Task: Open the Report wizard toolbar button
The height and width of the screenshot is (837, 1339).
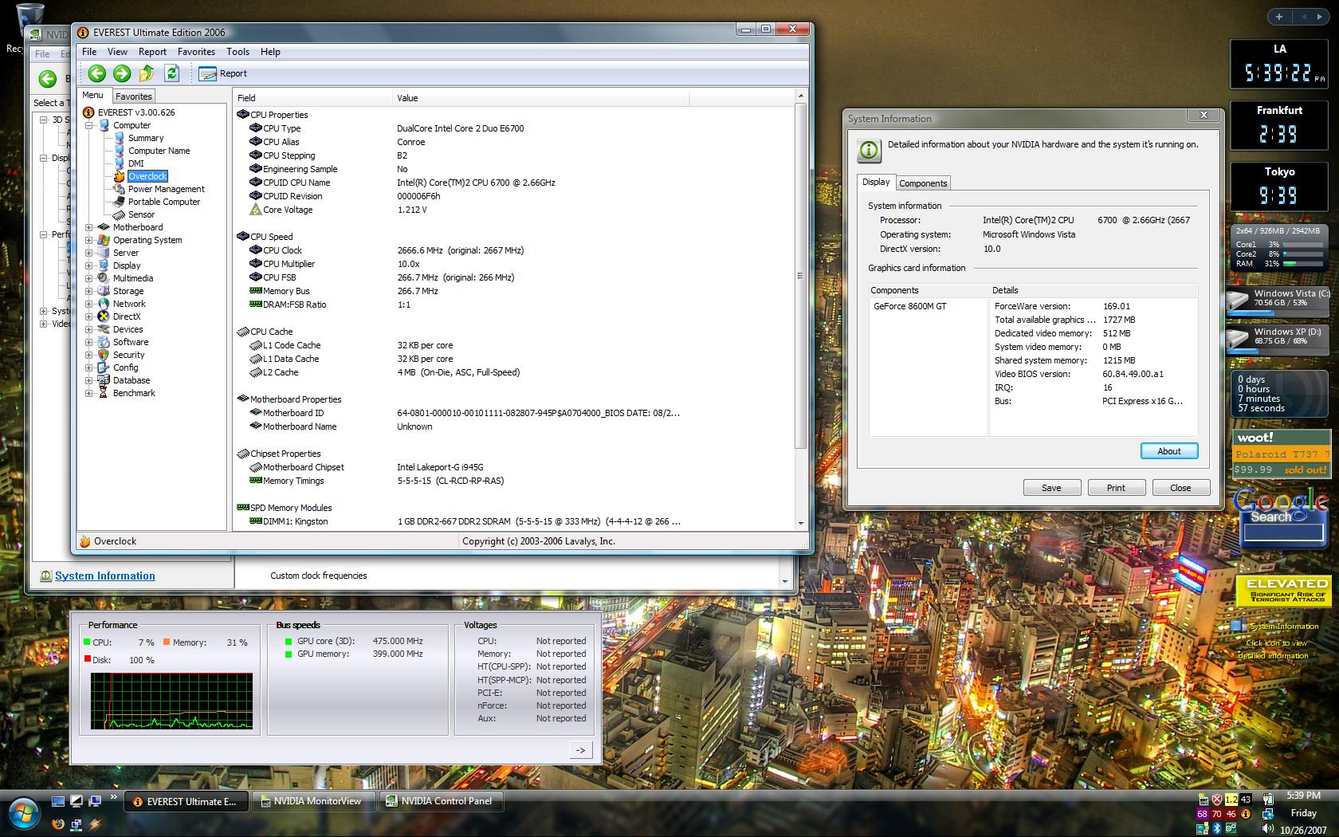Action: (223, 73)
